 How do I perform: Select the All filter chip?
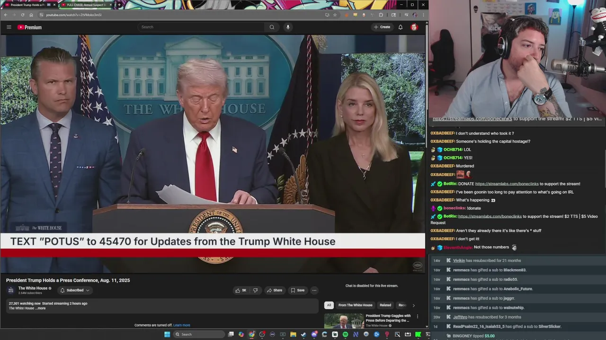pyautogui.click(x=329, y=305)
